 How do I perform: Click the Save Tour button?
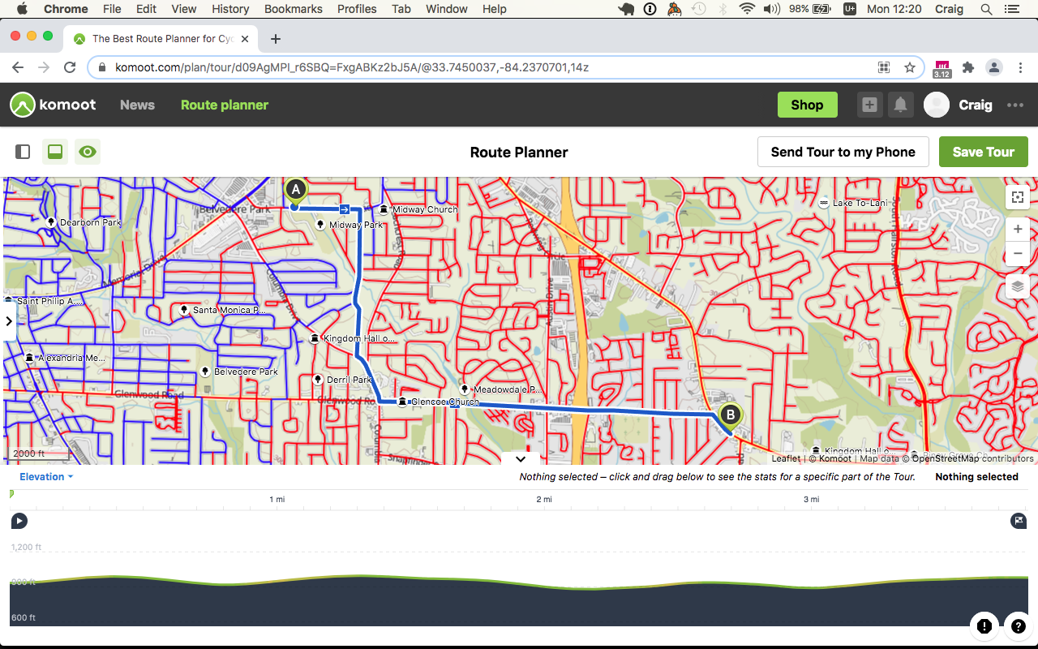983,152
